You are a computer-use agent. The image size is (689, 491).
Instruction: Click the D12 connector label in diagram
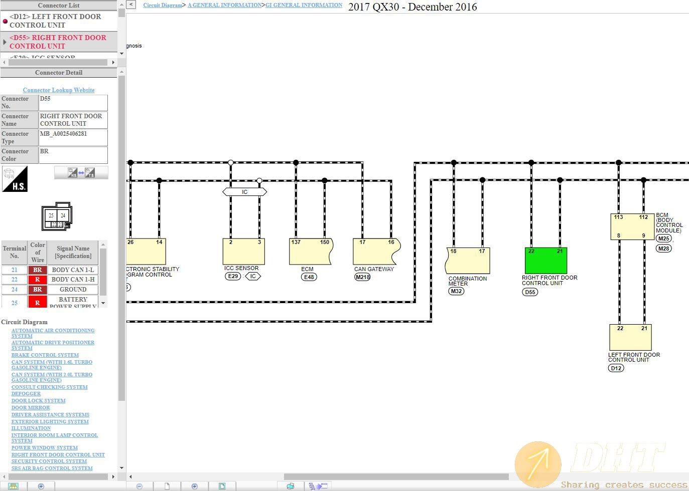click(616, 368)
